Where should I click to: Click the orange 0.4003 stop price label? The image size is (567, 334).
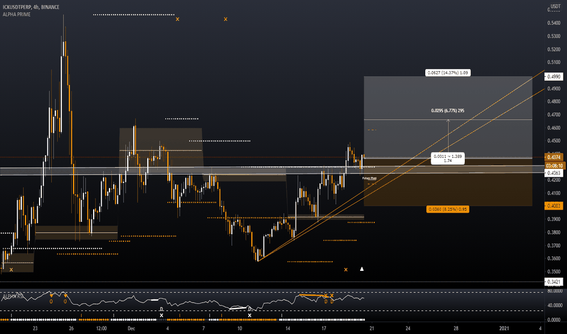[554, 205]
